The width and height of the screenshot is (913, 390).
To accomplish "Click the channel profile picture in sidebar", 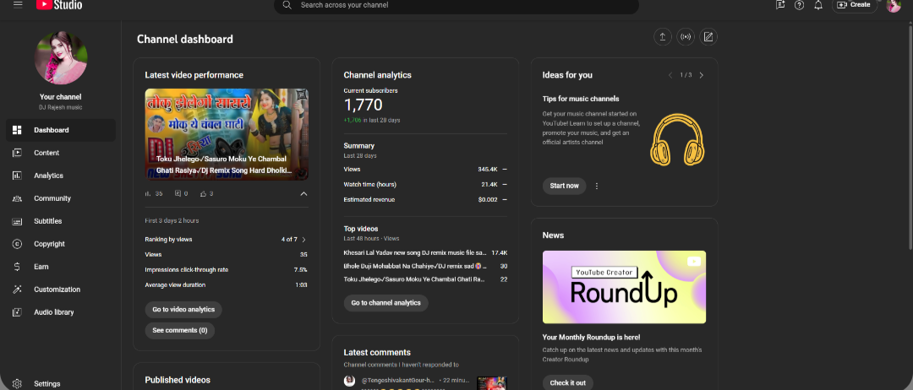I will coord(61,58).
